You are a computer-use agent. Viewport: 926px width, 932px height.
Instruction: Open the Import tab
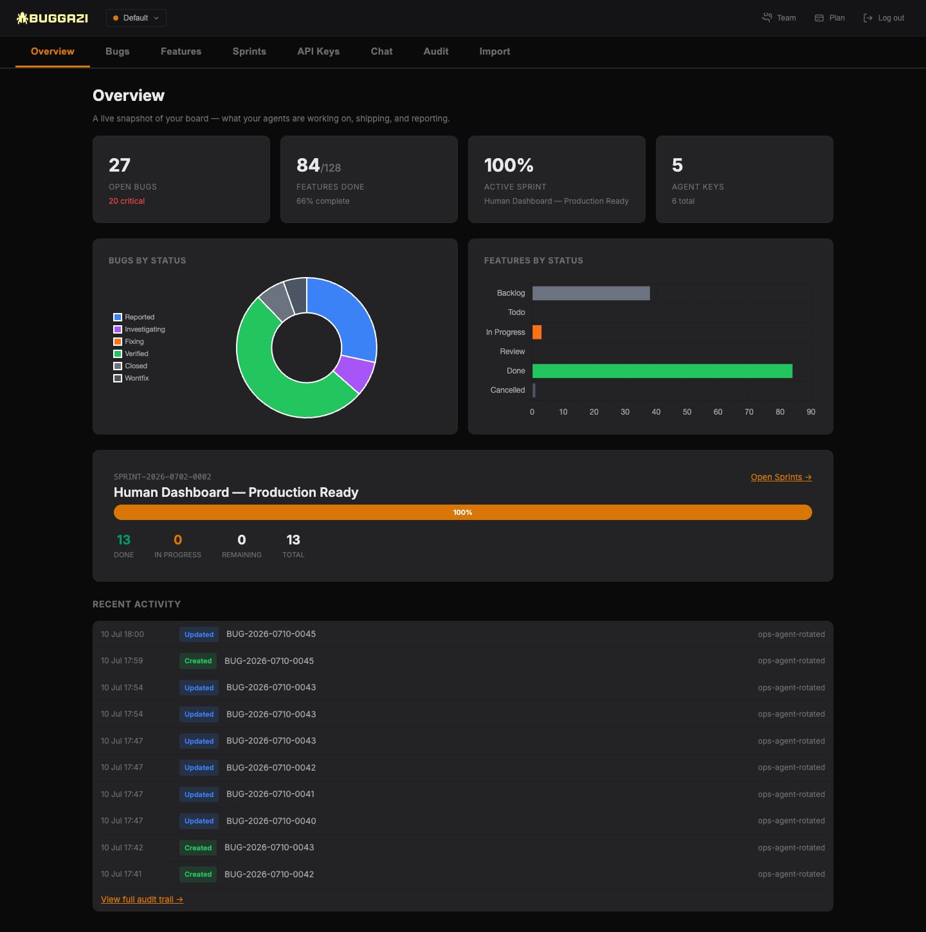(x=495, y=51)
